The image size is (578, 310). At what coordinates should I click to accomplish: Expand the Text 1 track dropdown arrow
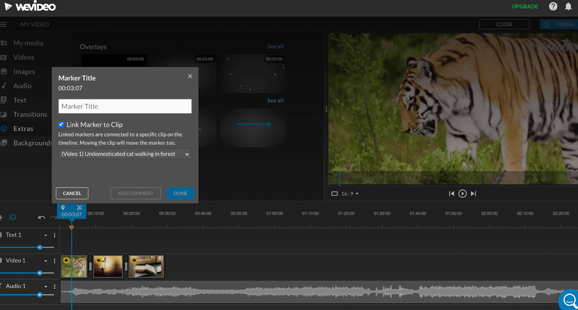46,235
